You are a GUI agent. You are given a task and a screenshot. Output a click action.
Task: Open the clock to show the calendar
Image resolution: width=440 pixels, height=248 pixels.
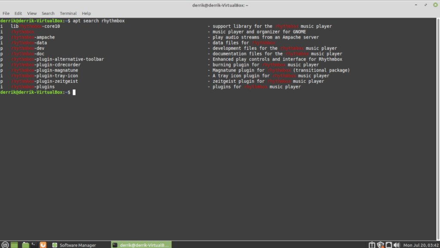419,245
